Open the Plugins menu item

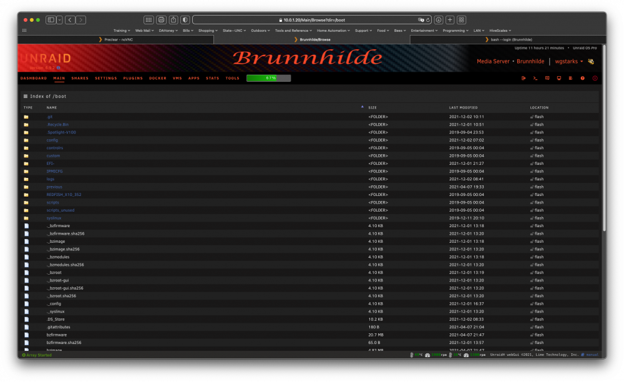[133, 79]
